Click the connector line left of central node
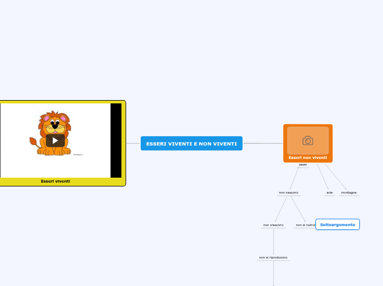383x286 pixels. 133,144
